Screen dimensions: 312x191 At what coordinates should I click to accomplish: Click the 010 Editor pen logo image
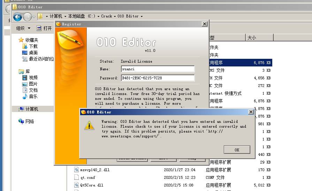pos(70,40)
